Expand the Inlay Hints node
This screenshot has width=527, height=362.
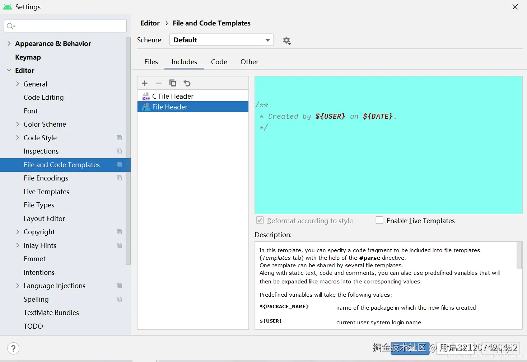click(18, 245)
